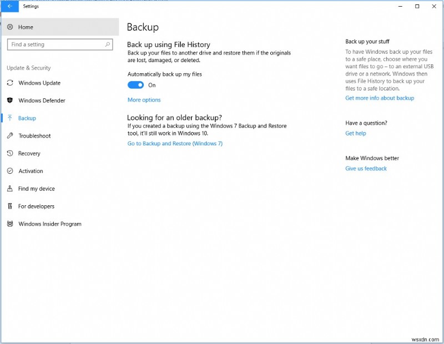Screen dimensions: 444x344
Task: Click the Backup arrow icon in sidebar
Action: coord(10,118)
